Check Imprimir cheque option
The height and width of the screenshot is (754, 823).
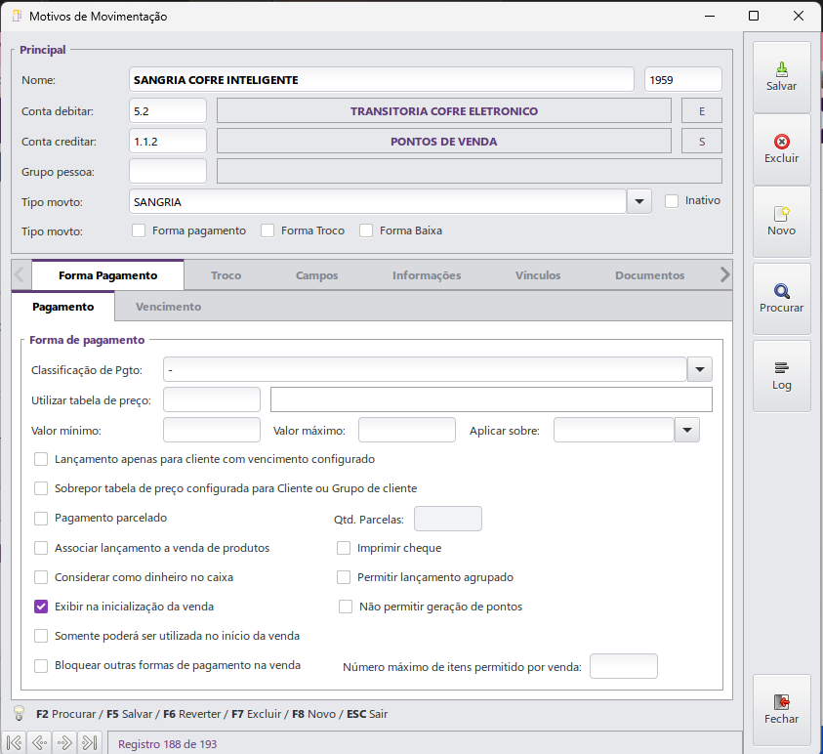tap(344, 548)
